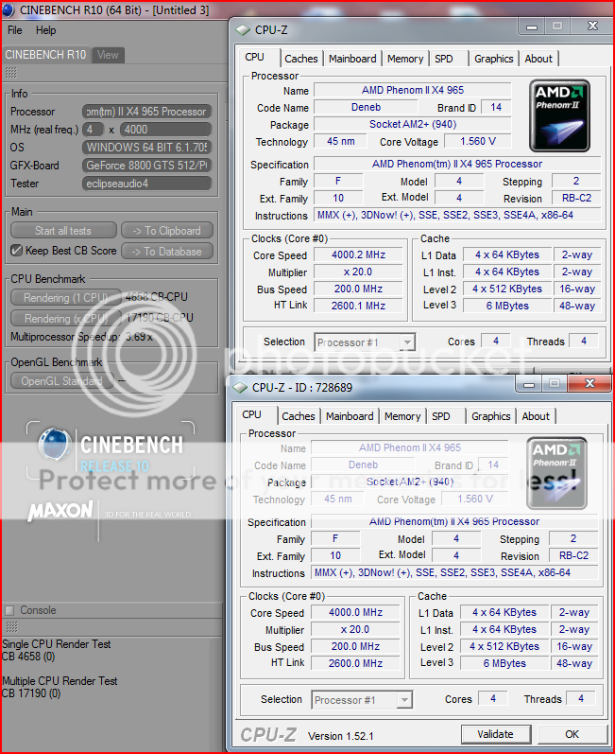Click Core Speed value 4000.0 MHz
The image size is (615, 754).
[x=356, y=613]
